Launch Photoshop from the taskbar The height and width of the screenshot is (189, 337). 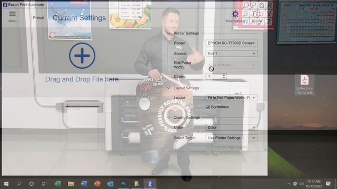coord(123,184)
